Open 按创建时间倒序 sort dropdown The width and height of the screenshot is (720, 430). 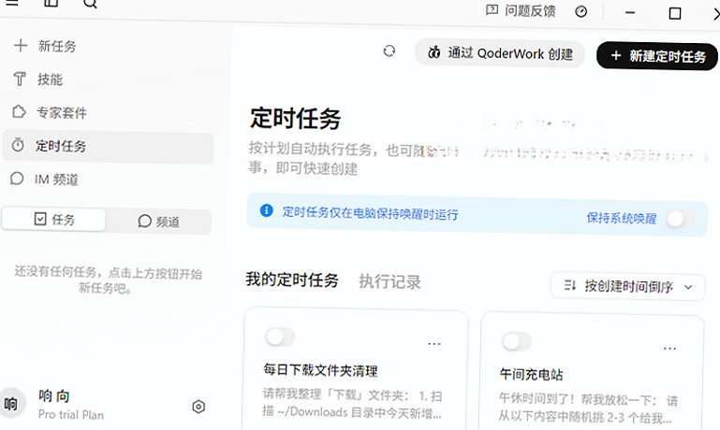(x=627, y=287)
